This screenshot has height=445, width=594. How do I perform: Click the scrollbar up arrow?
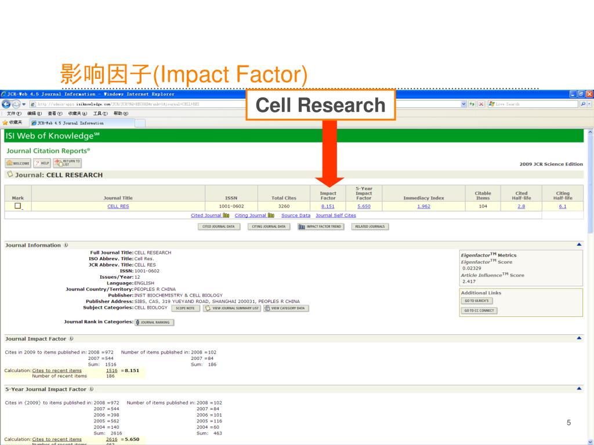click(x=590, y=133)
